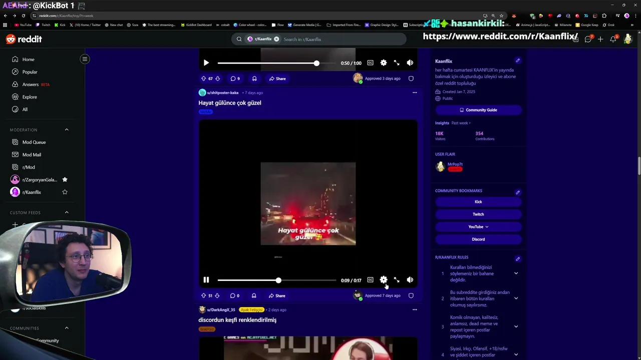The width and height of the screenshot is (641, 360).
Task: Open post title Hayat gülünce çok güzel
Action: (x=230, y=103)
